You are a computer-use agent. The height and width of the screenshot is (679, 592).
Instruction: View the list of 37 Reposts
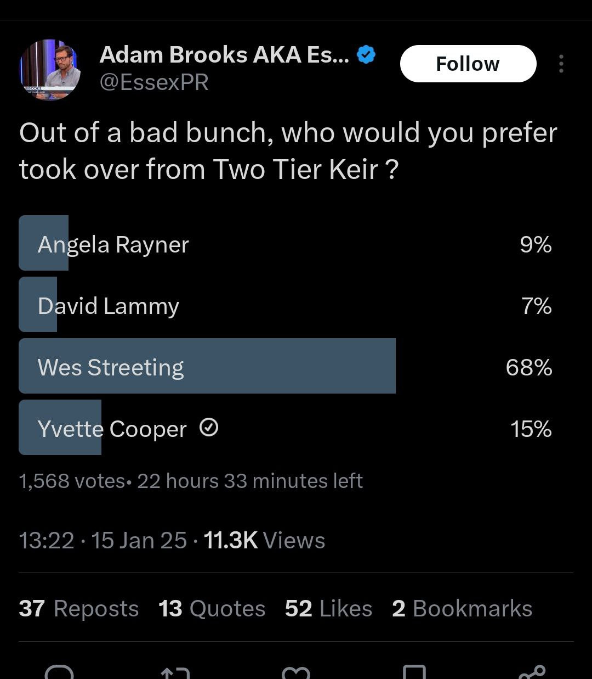click(x=79, y=608)
